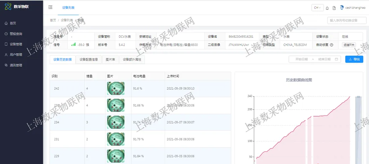Open the CH language dropdown

[x=317, y=8]
